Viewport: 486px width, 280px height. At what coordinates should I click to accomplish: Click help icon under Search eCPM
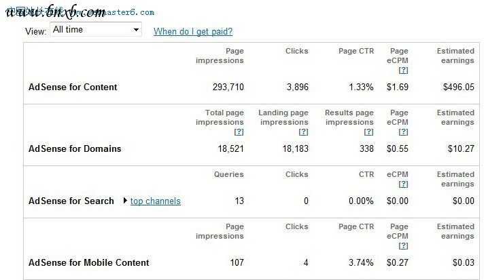pyautogui.click(x=403, y=184)
